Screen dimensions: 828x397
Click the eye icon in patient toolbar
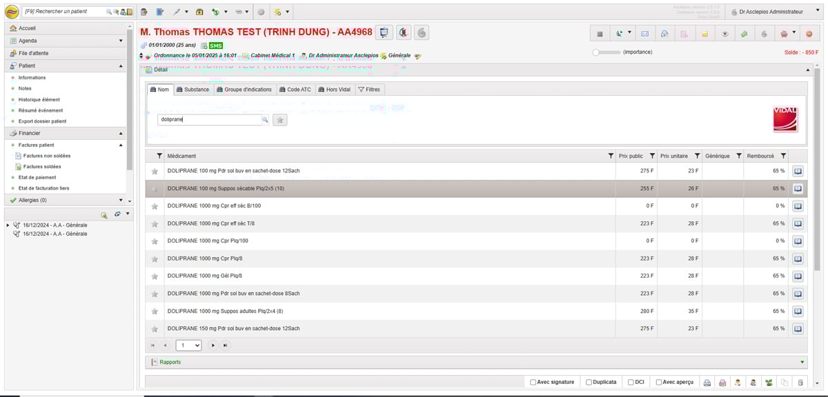724,33
